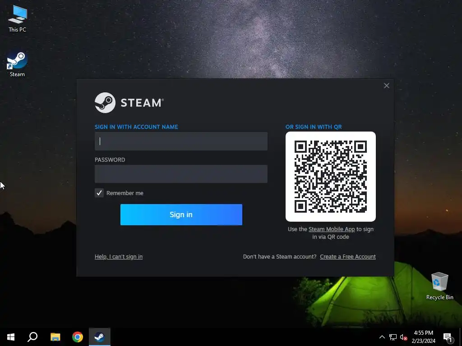Open the network status tray icon
The width and height of the screenshot is (462, 346).
(393, 337)
